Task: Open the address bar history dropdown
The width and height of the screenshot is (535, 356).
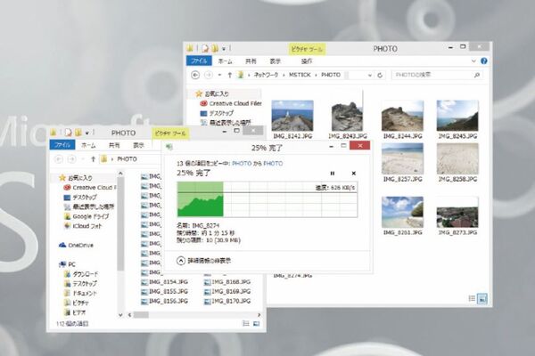Action: pos(370,75)
